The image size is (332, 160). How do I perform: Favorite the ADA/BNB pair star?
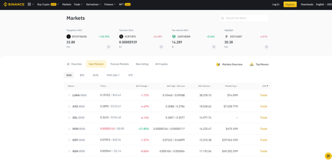click(x=69, y=151)
